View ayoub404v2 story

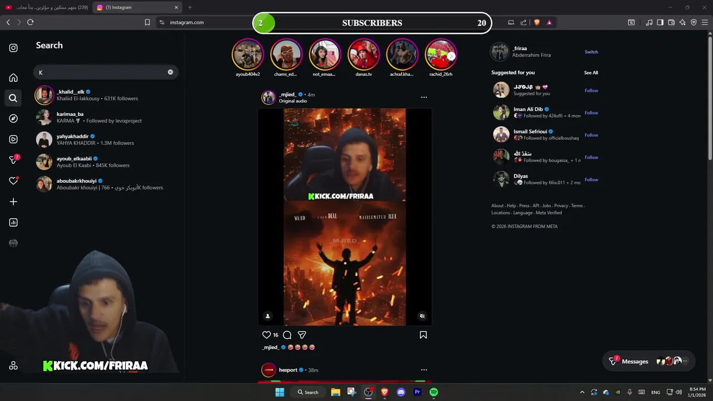click(x=247, y=55)
